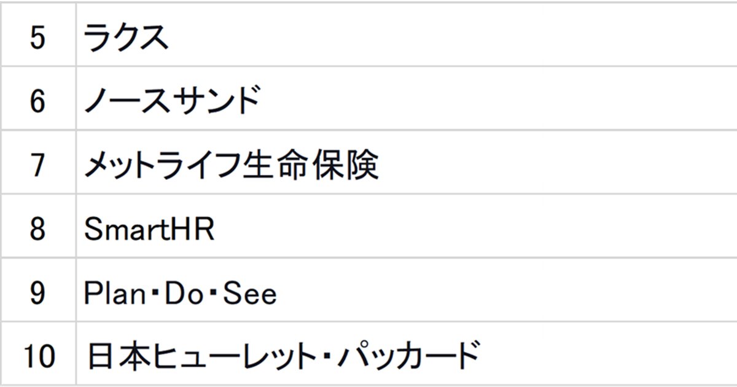The width and height of the screenshot is (737, 387).
Task: Click the rank number 9 cell
Action: 37,294
